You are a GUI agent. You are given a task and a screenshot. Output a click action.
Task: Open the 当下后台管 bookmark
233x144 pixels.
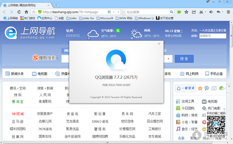tap(165, 18)
